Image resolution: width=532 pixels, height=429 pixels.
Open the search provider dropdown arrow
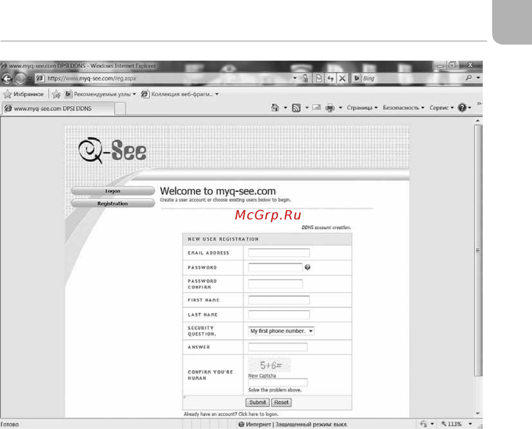click(x=478, y=78)
